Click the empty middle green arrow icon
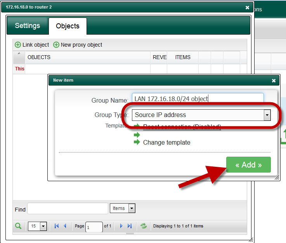The image size is (286, 243). pyautogui.click(x=137, y=135)
